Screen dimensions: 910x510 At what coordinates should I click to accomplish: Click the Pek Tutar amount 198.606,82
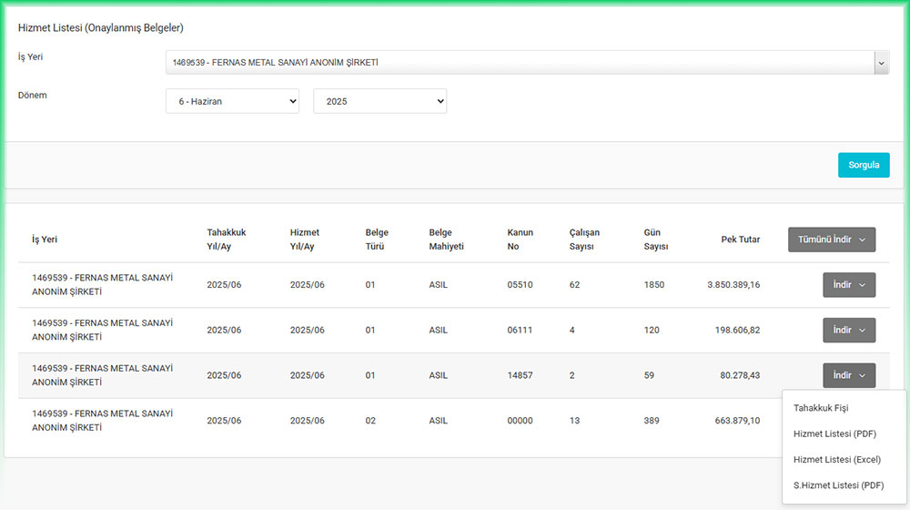(738, 330)
